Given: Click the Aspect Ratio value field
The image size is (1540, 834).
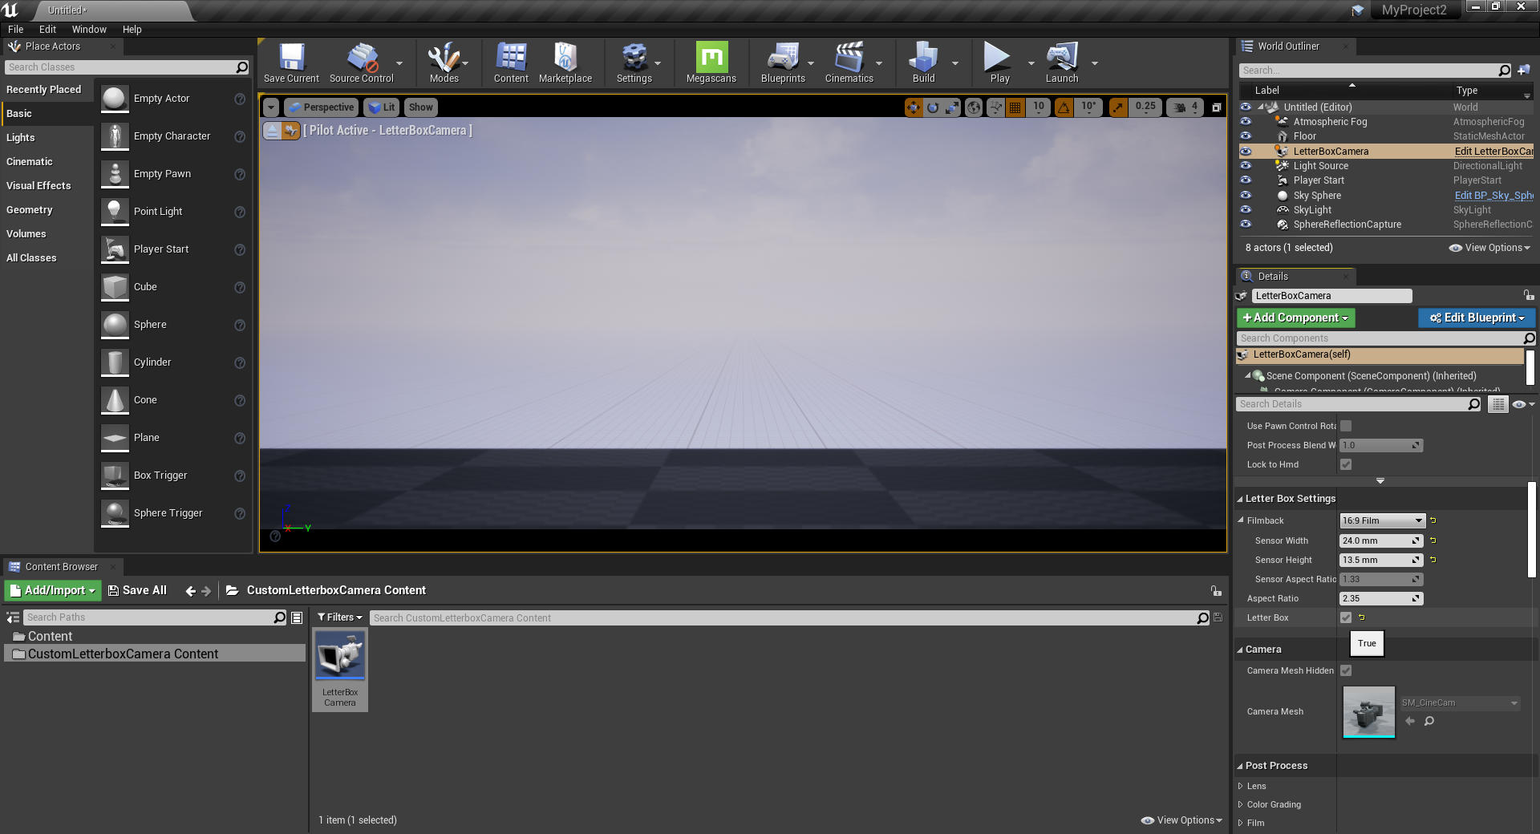Looking at the screenshot, I should 1381,598.
